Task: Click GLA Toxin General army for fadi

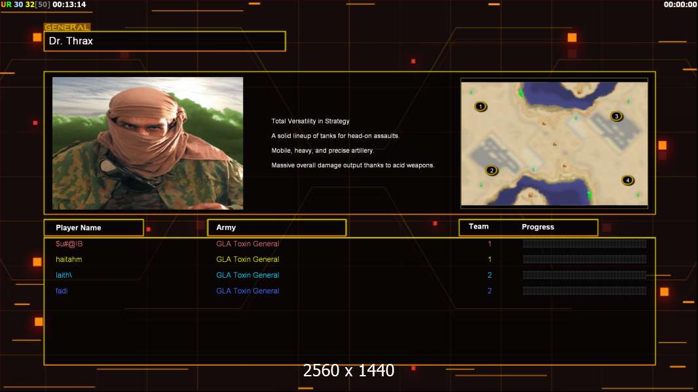Action: (248, 291)
